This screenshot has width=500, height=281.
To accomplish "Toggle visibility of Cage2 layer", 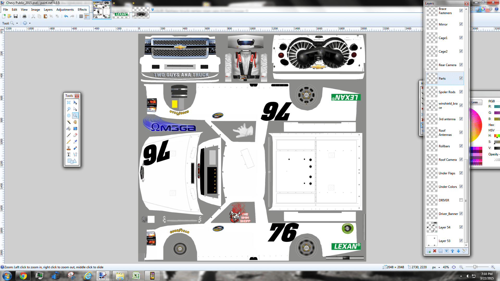I will pyautogui.click(x=461, y=51).
